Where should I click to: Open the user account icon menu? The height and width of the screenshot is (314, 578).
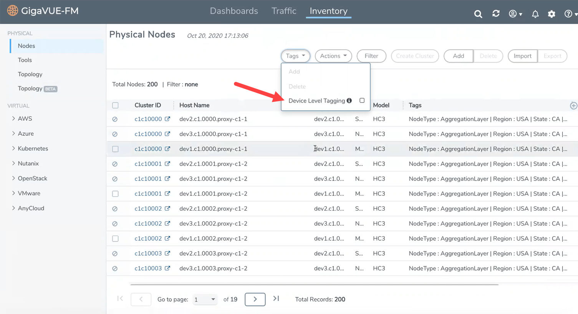tap(515, 14)
